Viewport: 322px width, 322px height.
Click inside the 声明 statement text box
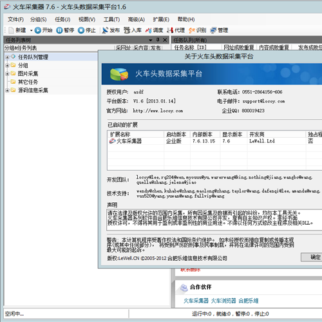coord(214,220)
